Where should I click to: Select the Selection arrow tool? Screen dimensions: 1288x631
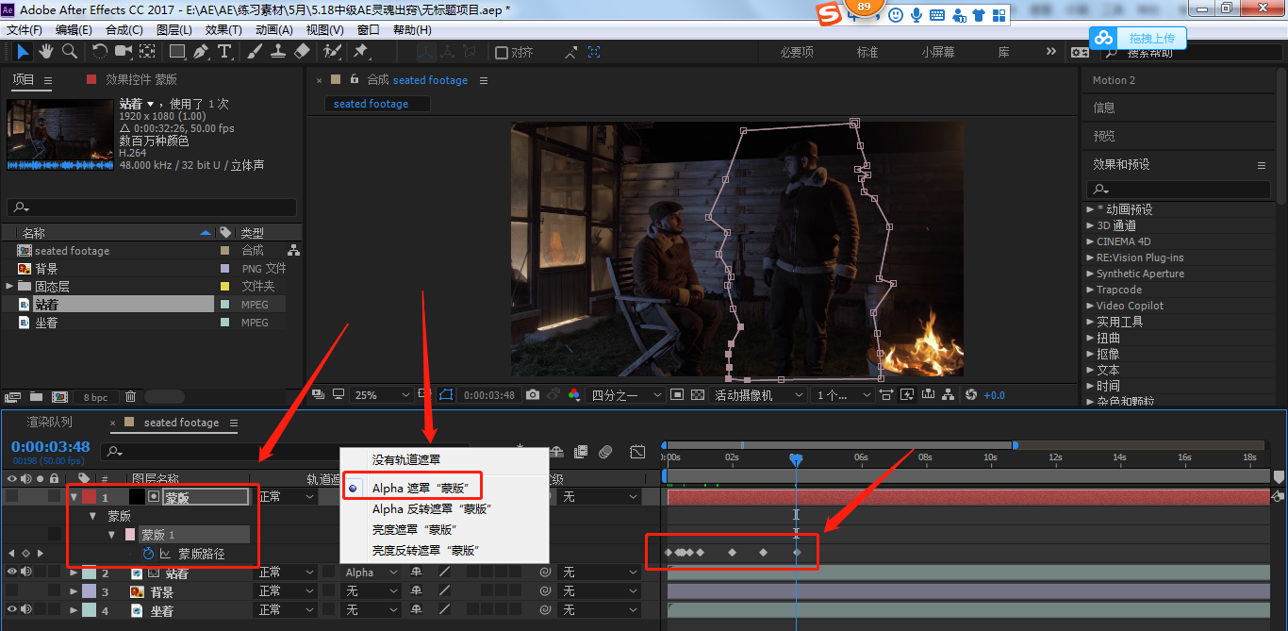(23, 51)
